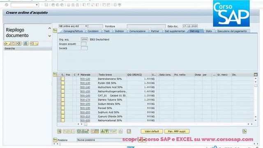The width and height of the screenshot is (263, 148).
Task: Click the icon at far right of item toolbar
Action: pos(245,131)
